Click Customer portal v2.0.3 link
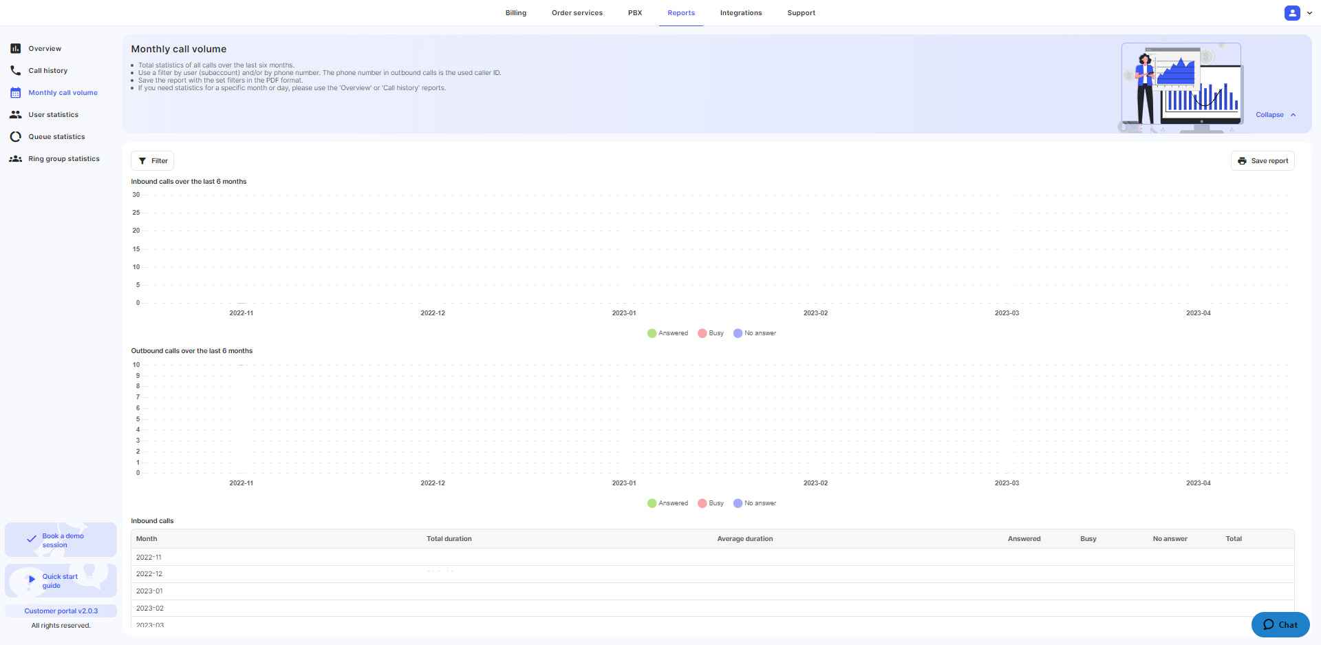The width and height of the screenshot is (1321, 645). pos(61,611)
